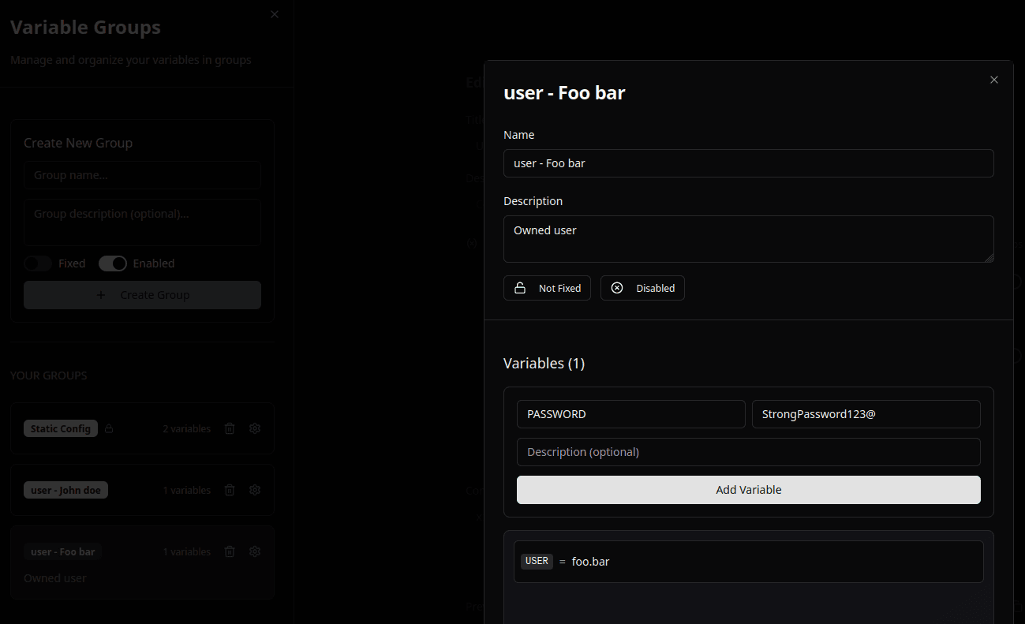Close the user - Foo bar edit dialog
Screen dimensions: 1025x624
coord(993,79)
